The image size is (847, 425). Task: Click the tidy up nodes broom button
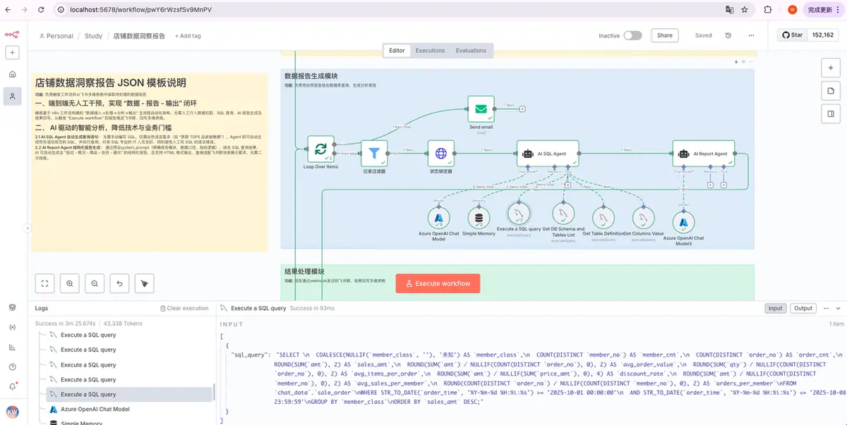tap(144, 283)
